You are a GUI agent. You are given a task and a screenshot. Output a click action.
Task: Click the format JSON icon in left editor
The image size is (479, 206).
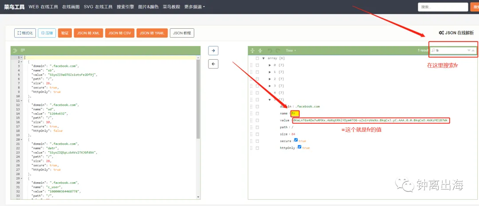pos(15,50)
